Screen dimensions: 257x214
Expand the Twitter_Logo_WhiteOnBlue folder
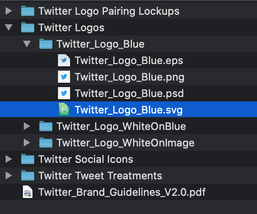pyautogui.click(x=27, y=126)
